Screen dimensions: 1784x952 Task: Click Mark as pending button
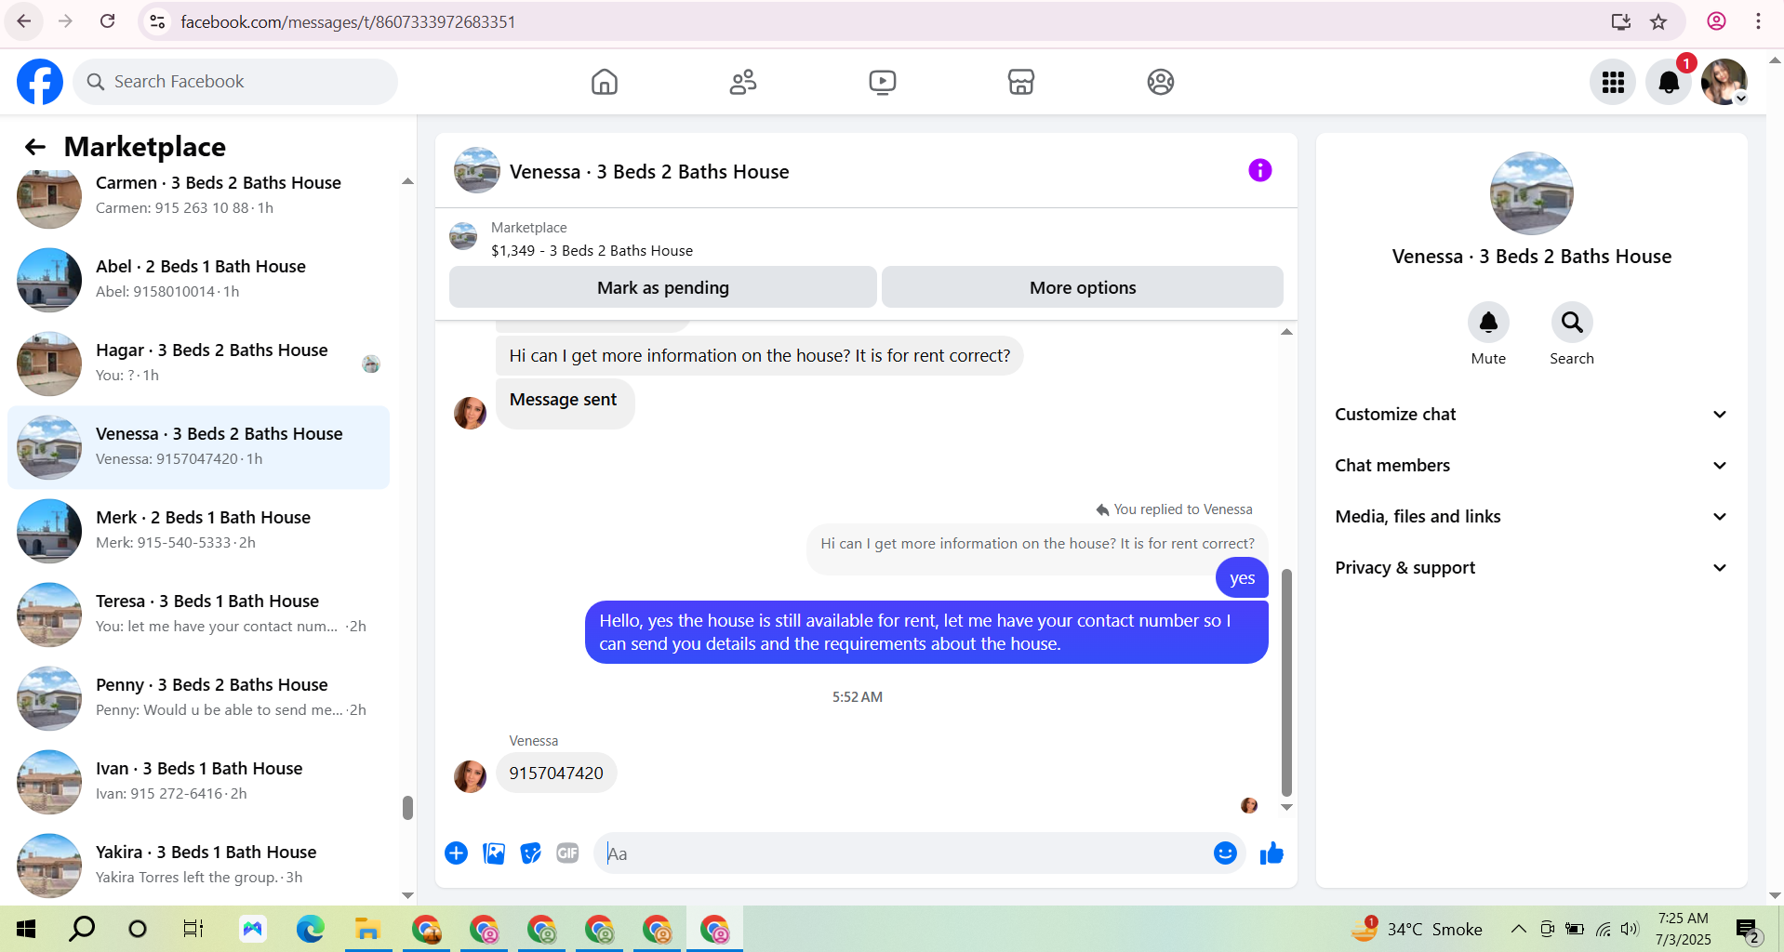pyautogui.click(x=663, y=287)
